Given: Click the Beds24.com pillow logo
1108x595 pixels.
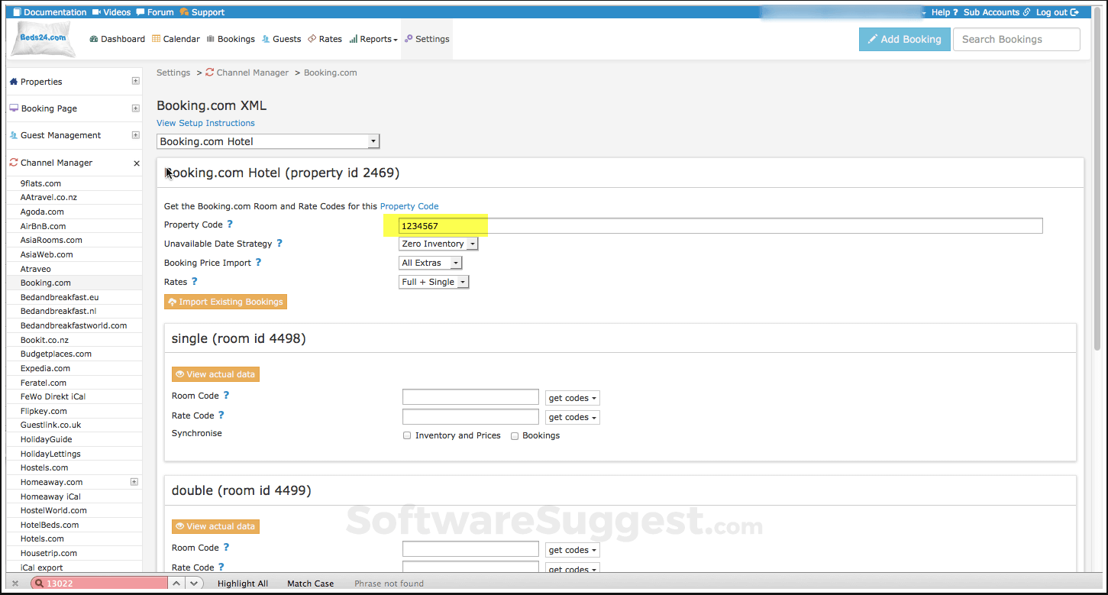Looking at the screenshot, I should [x=43, y=39].
